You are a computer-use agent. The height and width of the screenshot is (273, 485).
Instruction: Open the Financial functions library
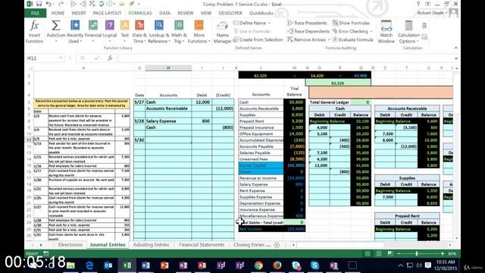coord(92,32)
